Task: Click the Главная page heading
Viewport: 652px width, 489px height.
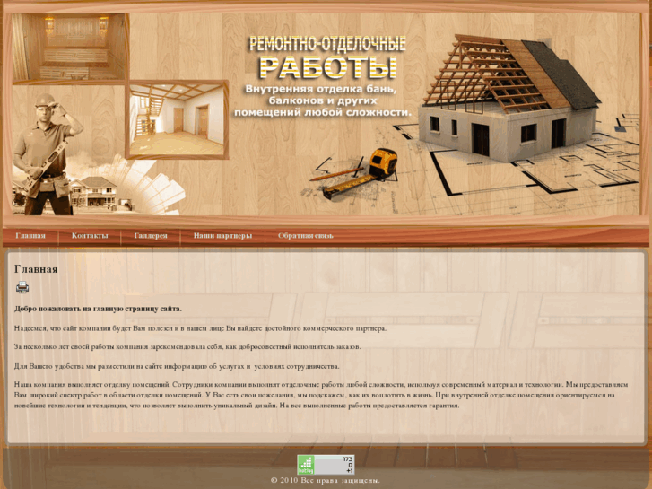Action: (36, 269)
